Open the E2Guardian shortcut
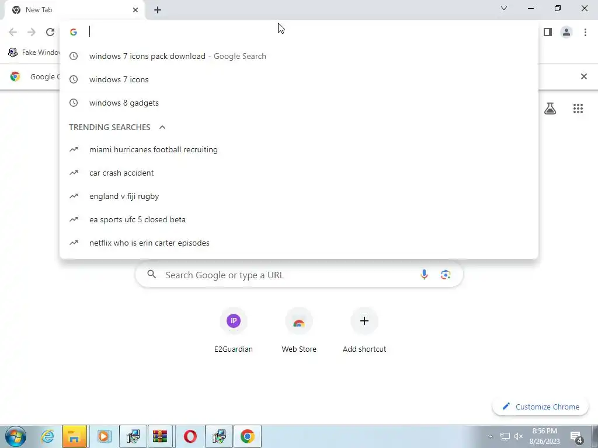Viewport: 598px width, 448px height. click(x=234, y=331)
